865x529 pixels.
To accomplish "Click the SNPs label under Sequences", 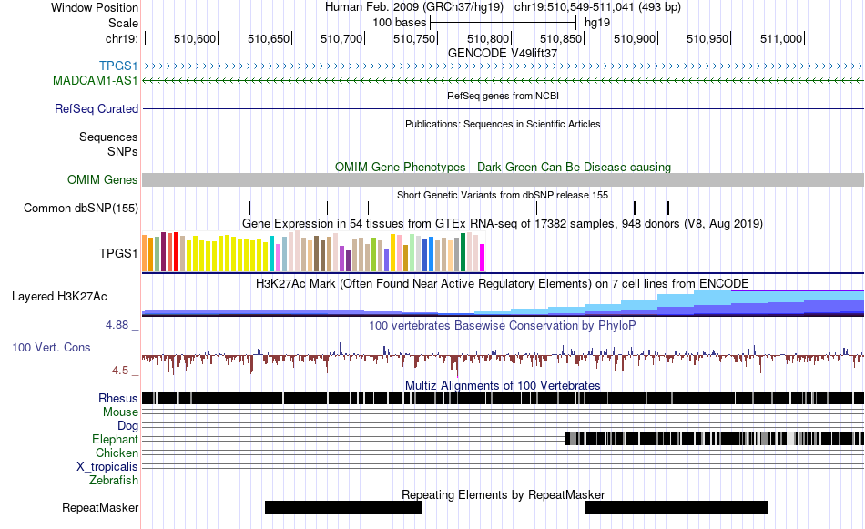I will click(123, 151).
